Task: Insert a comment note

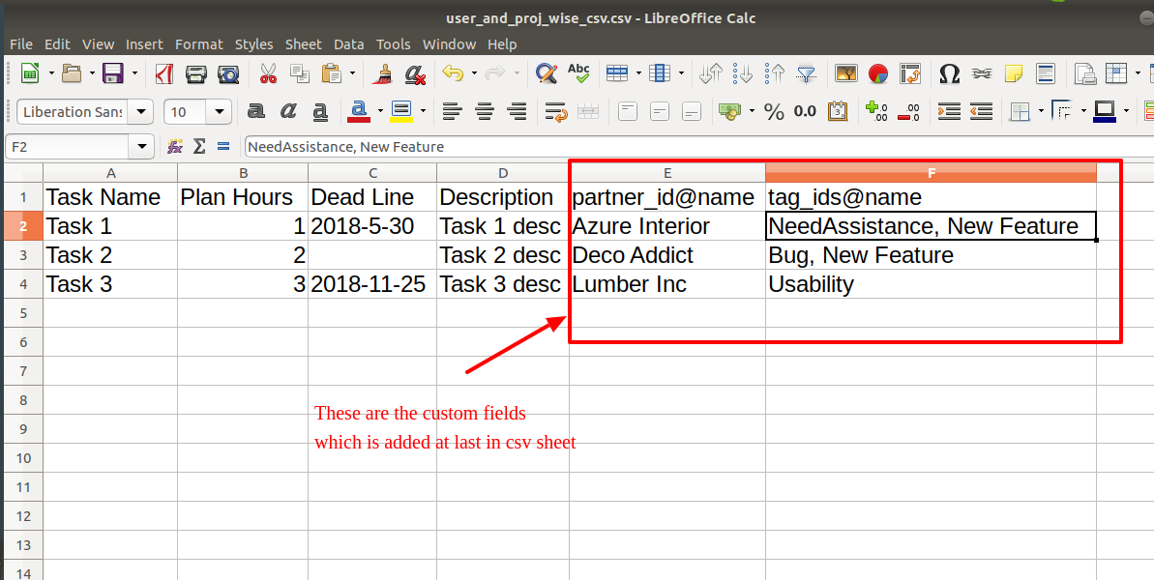Action: (1014, 72)
